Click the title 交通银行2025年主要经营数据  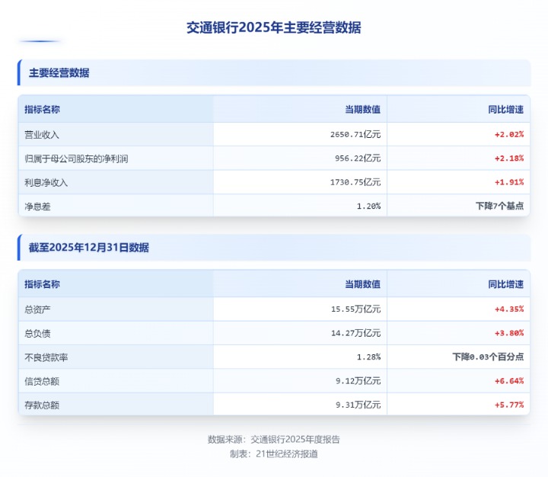pyautogui.click(x=274, y=28)
